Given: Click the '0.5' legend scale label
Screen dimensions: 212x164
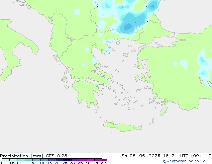Looking at the screenshot, I should 12,163.
